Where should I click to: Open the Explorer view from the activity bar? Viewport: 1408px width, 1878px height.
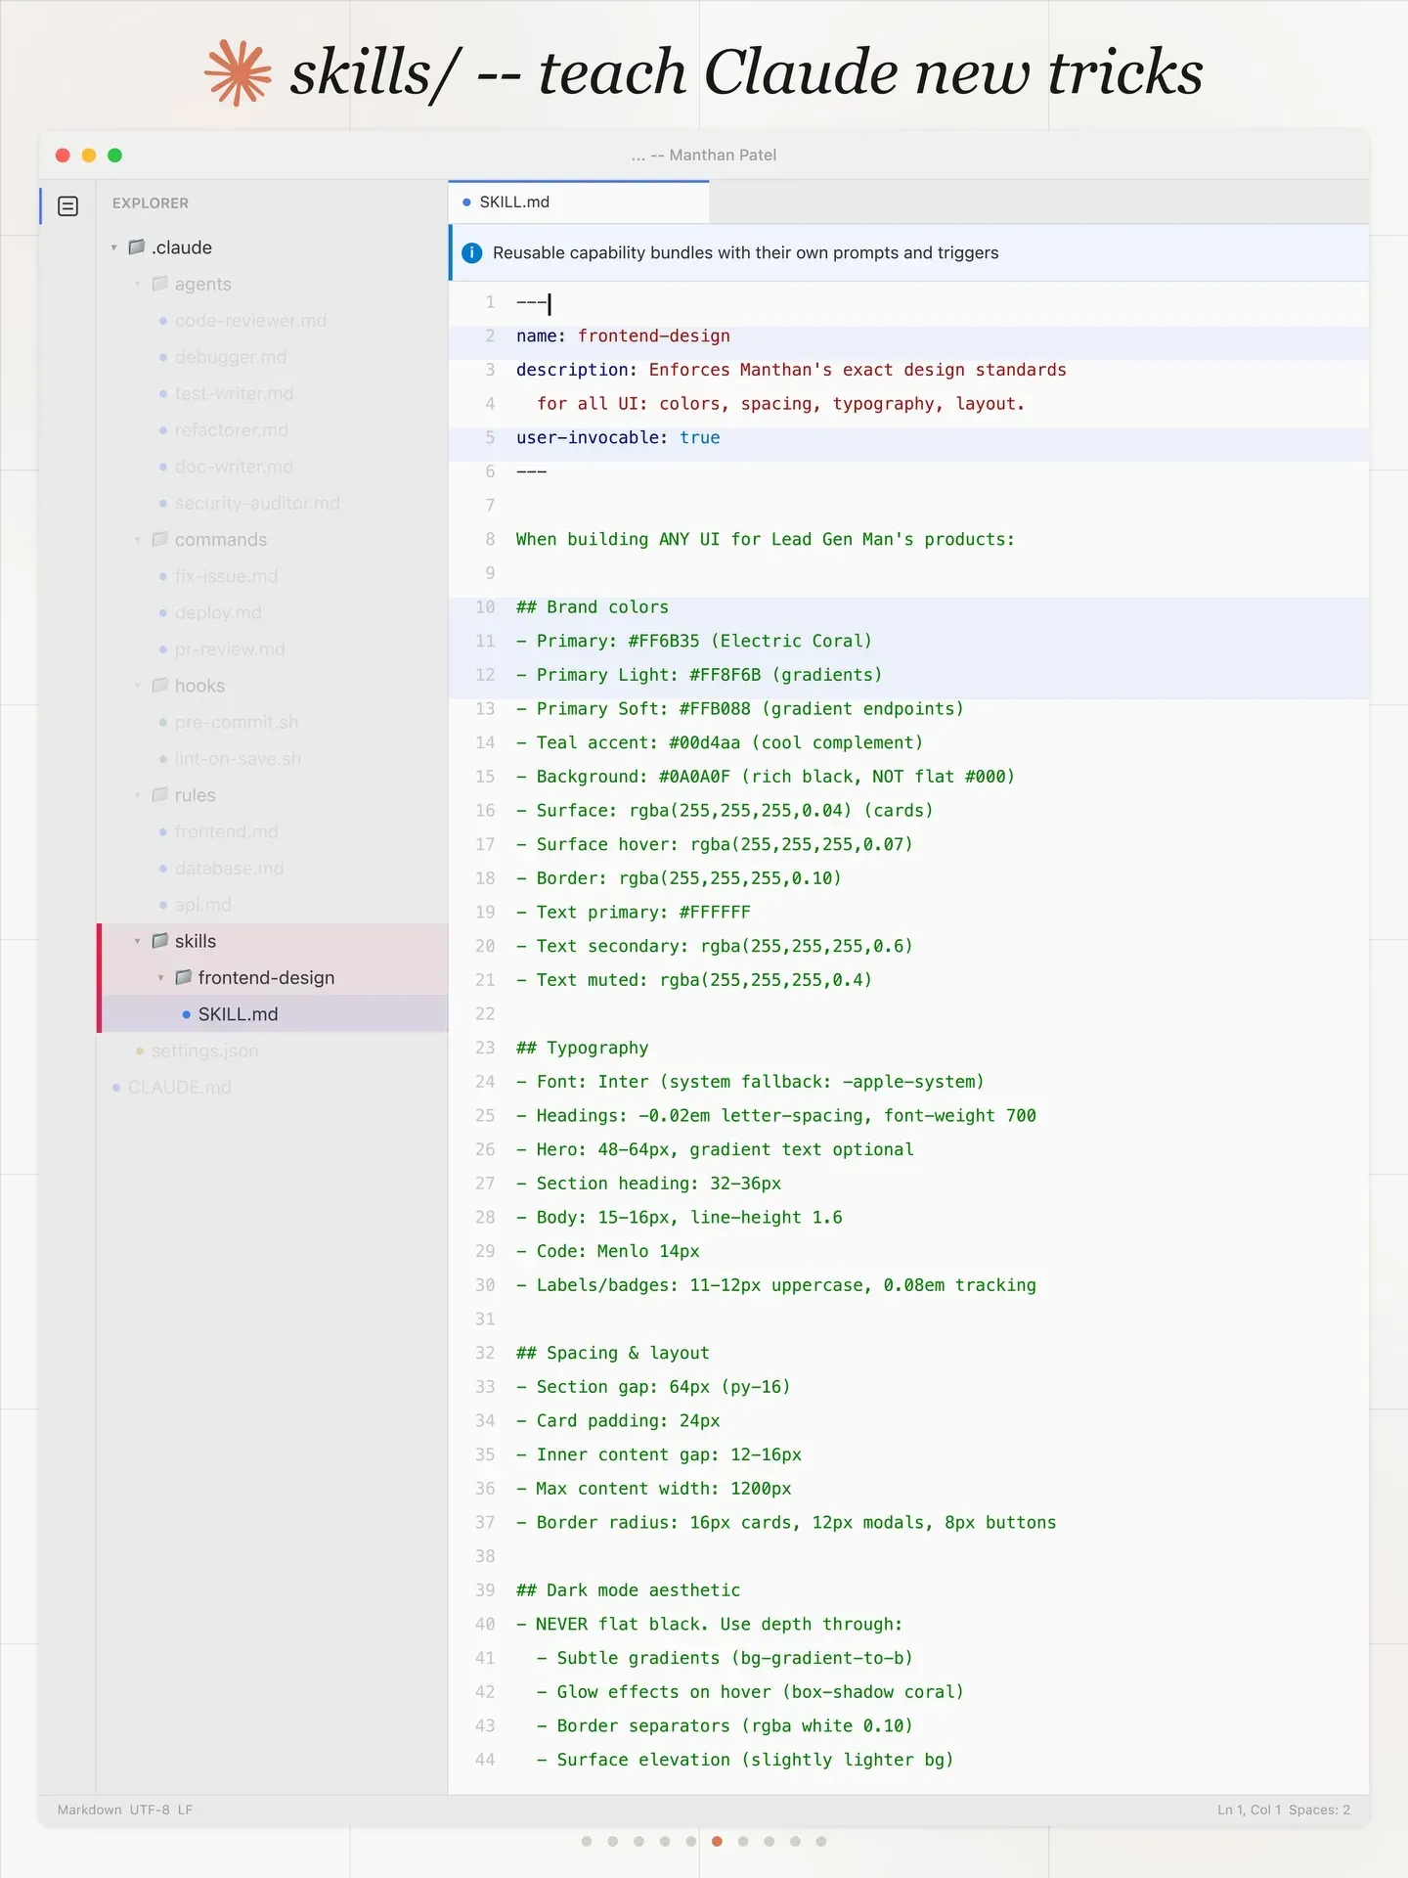pos(67,205)
